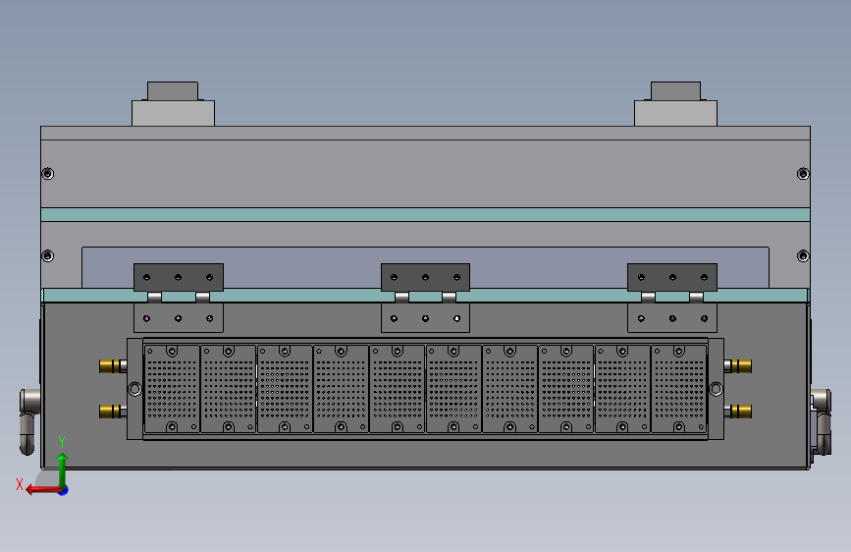Image resolution: width=851 pixels, height=552 pixels.
Task: Click the green Y label above the triad
Action: (x=62, y=441)
